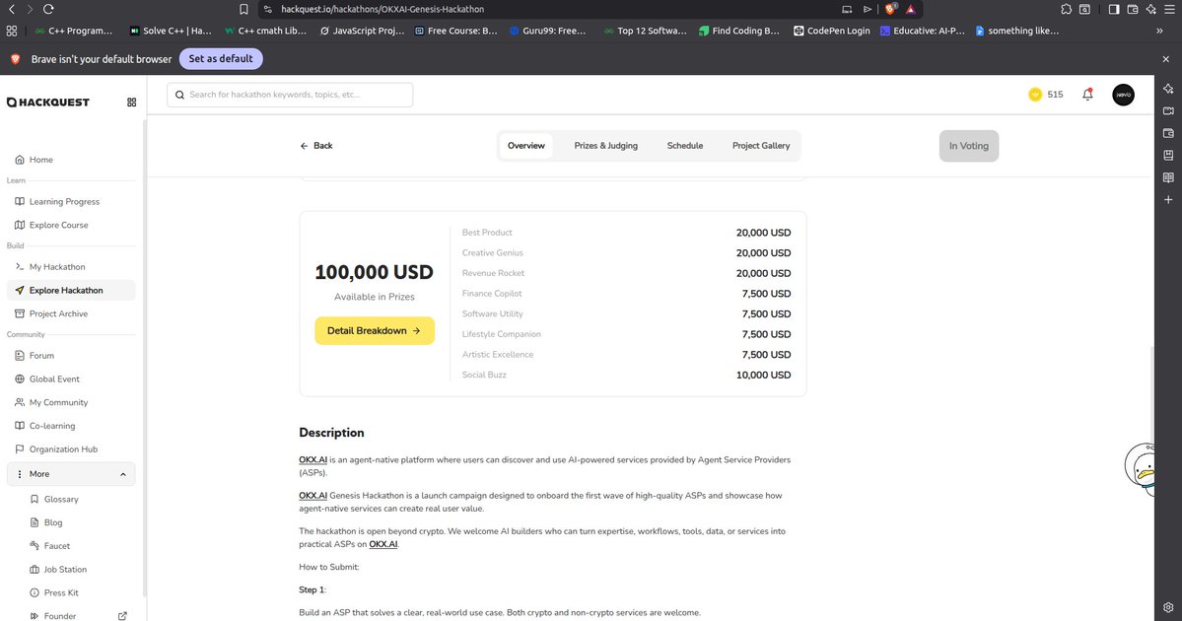Click the Social Buzz prize row label
The image size is (1182, 621).
[x=484, y=376]
